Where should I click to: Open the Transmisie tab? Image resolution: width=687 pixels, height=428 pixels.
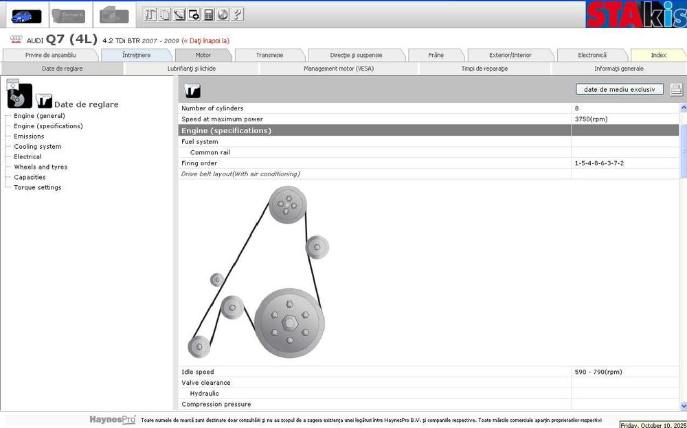click(x=269, y=55)
